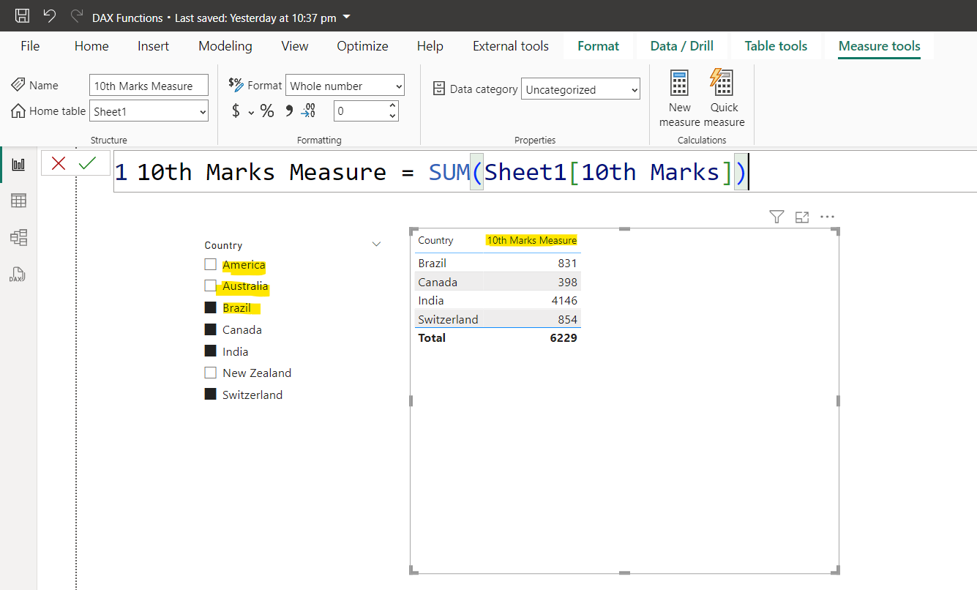
Task: Open the Quick measure dialog
Action: 723,95
